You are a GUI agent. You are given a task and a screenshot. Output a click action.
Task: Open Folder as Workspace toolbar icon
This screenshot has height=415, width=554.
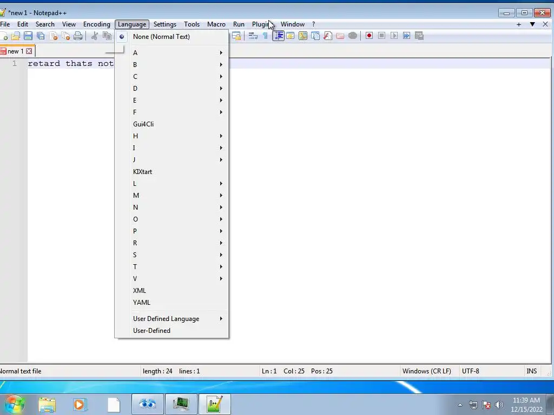point(340,36)
